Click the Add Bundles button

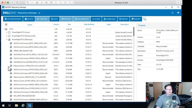click(82, 19)
